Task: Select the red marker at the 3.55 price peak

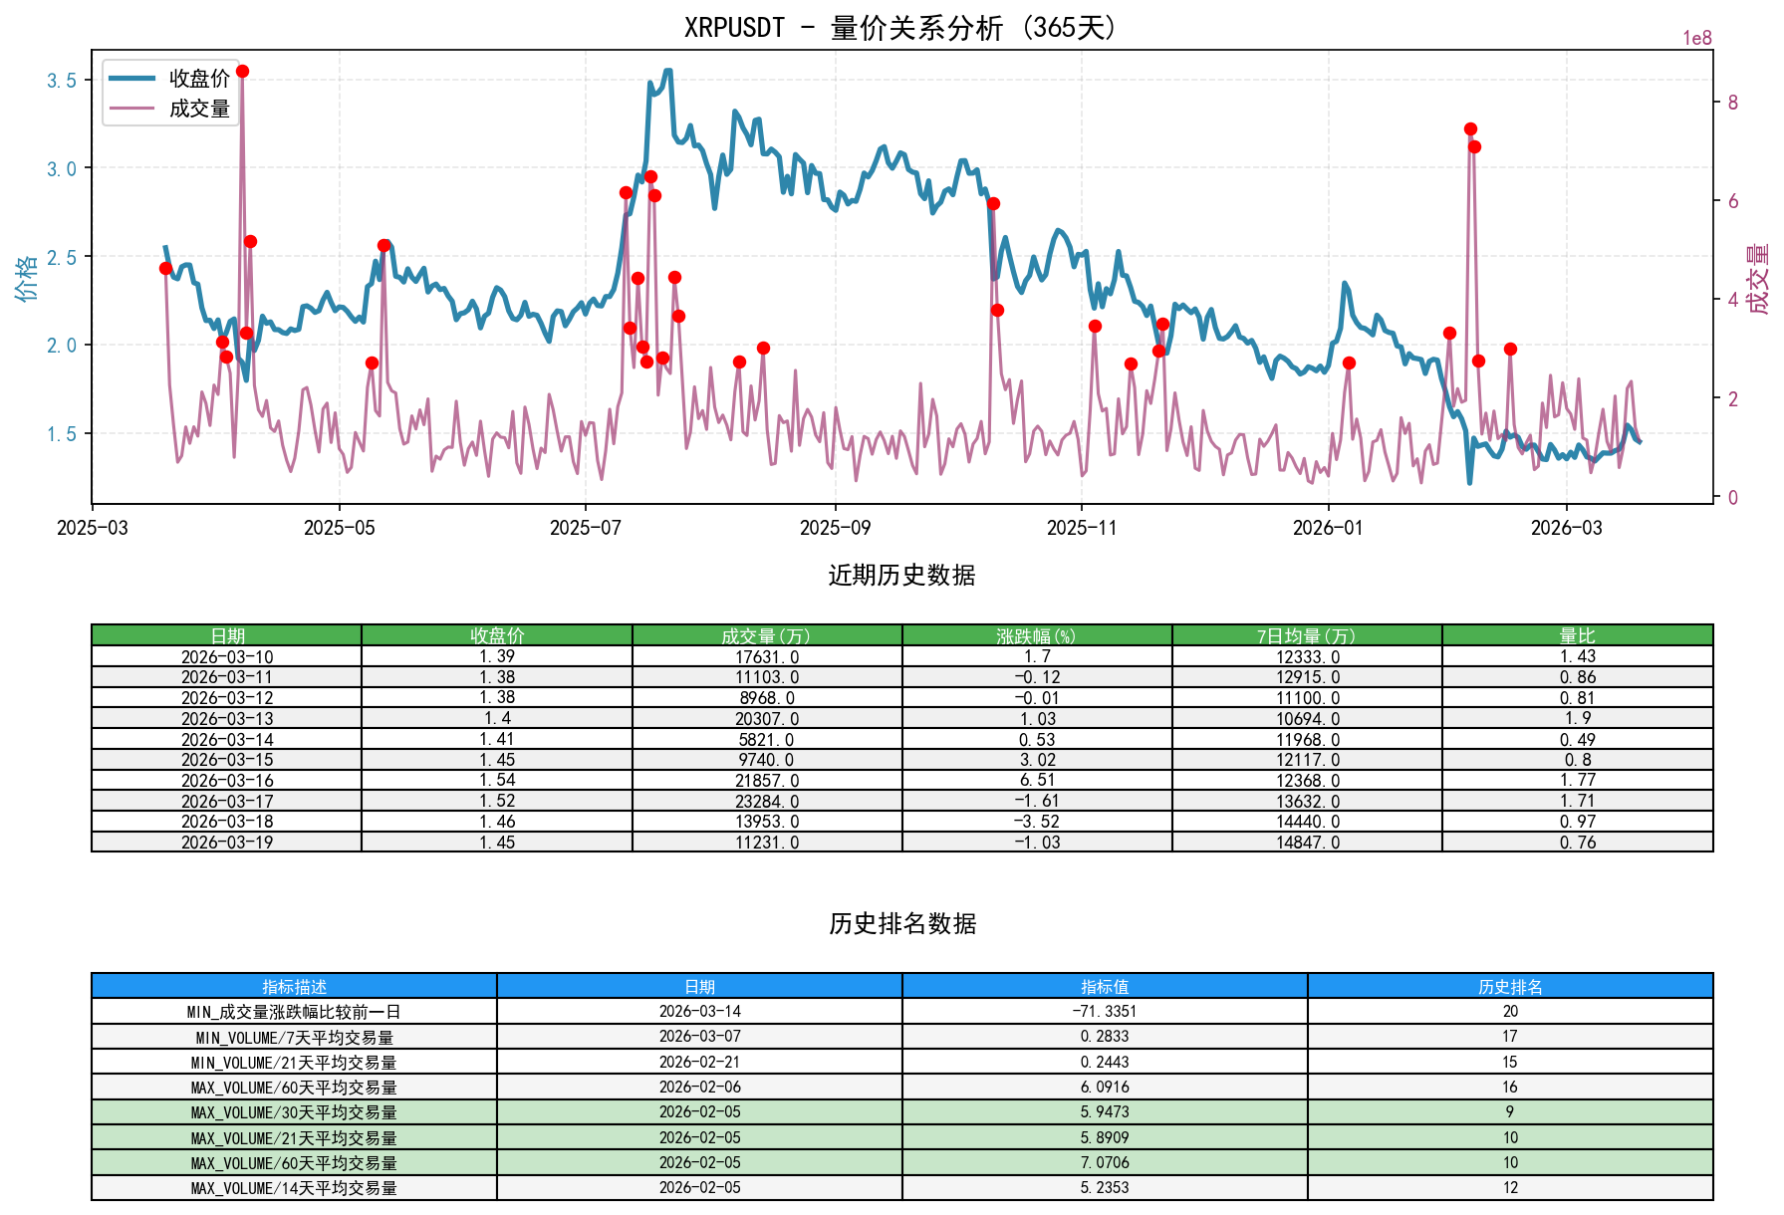Action: [x=243, y=73]
